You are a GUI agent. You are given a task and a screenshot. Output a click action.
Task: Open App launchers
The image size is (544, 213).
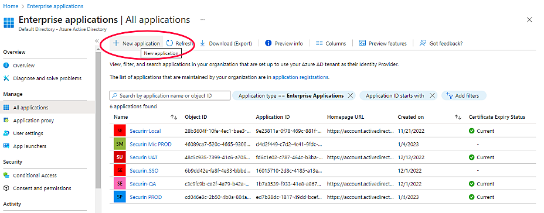29,146
